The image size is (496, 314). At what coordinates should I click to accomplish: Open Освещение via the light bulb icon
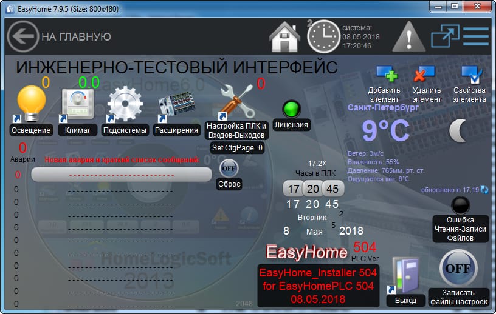pos(32,104)
